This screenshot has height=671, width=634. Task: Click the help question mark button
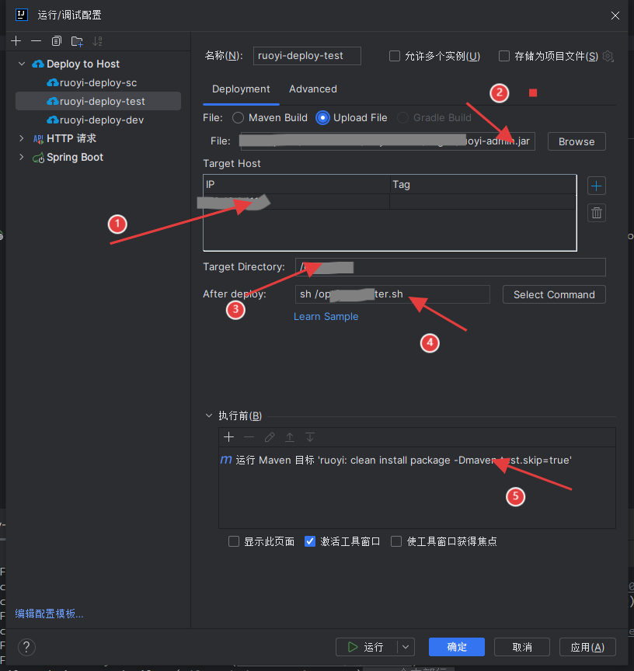pos(26,647)
